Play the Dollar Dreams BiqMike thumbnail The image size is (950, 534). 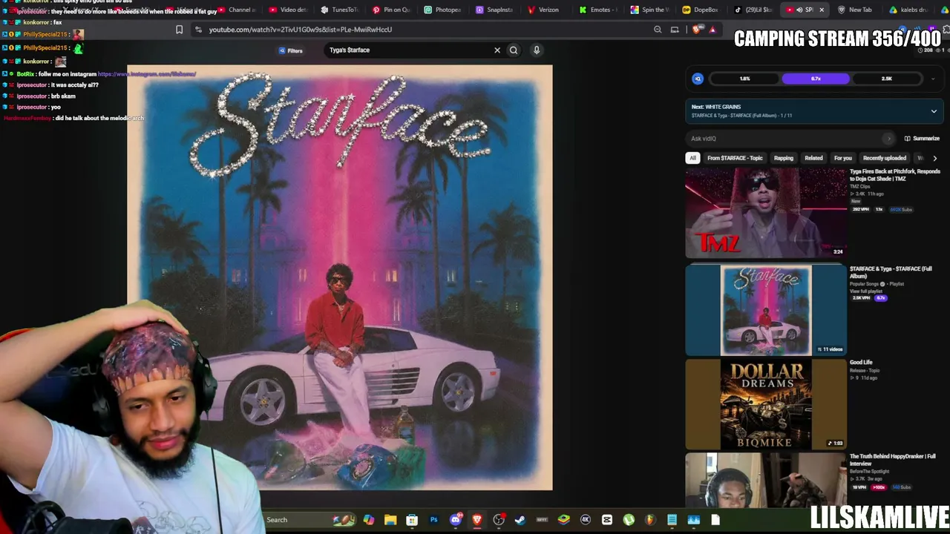coord(766,404)
